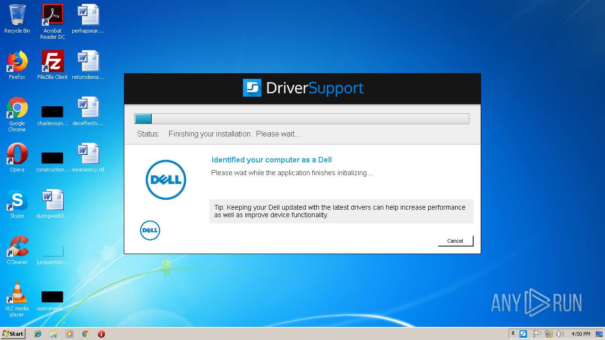This screenshot has width=605, height=340.
Task: Open the network tray icon
Action: click(549, 334)
